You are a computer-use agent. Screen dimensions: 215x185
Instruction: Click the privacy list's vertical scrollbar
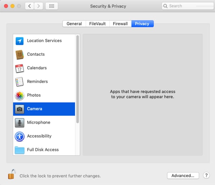[x=78, y=79]
